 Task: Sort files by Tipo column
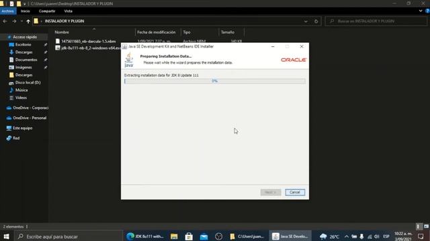pos(187,32)
